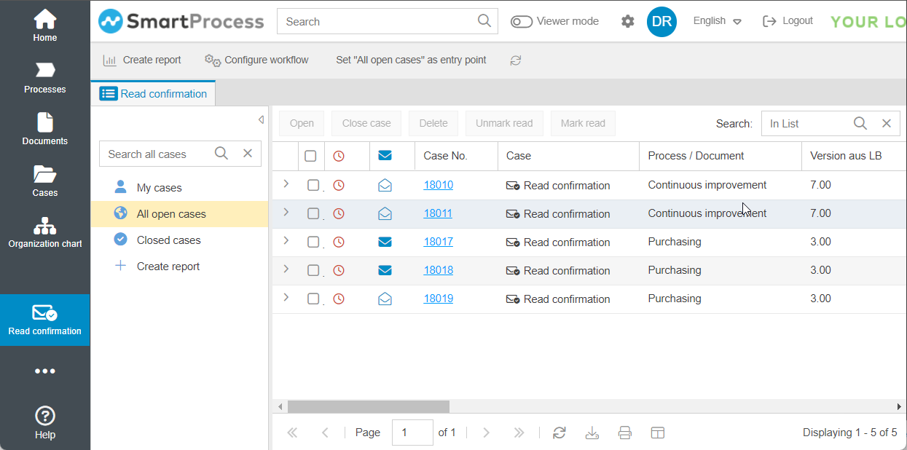Toggle Viewer mode switch
This screenshot has width=907, height=450.
pos(522,22)
